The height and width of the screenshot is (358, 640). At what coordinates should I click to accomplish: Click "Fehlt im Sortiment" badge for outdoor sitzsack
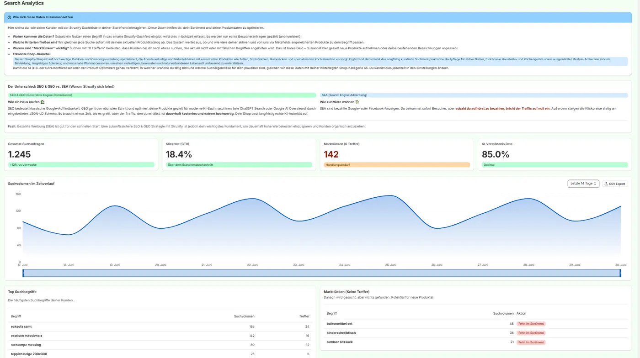(531, 342)
